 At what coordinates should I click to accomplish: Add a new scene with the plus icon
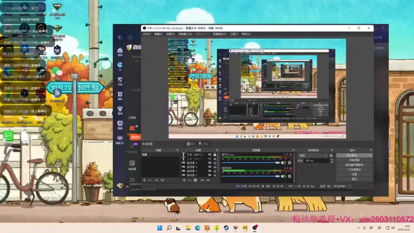coord(144,180)
